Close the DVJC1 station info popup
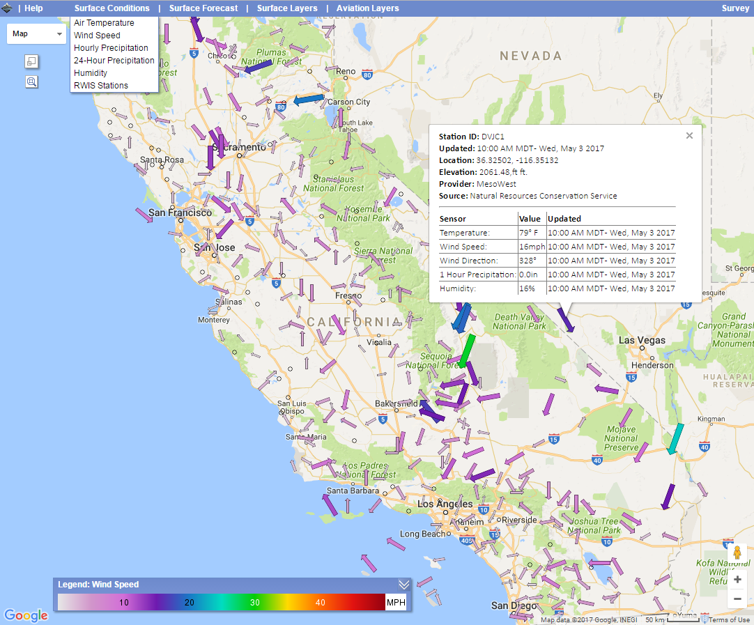This screenshot has width=754, height=625. 689,136
